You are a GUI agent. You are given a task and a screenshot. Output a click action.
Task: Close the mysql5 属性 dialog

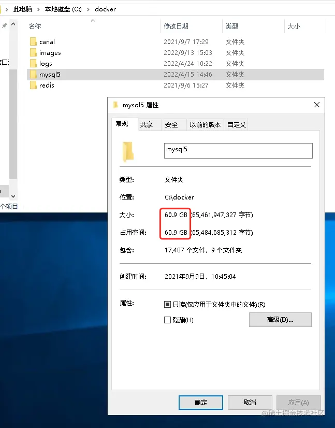[x=317, y=105]
